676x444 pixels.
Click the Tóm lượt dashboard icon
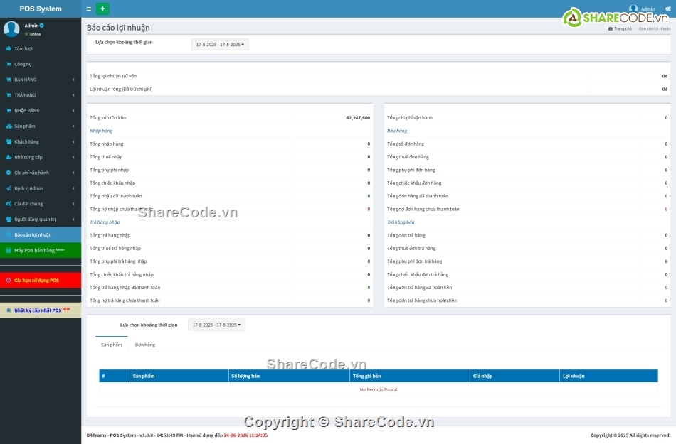click(9, 48)
